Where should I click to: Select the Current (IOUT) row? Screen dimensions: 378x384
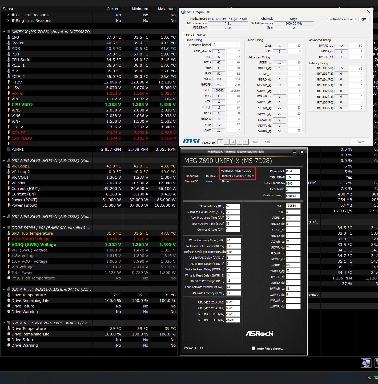pos(89,189)
